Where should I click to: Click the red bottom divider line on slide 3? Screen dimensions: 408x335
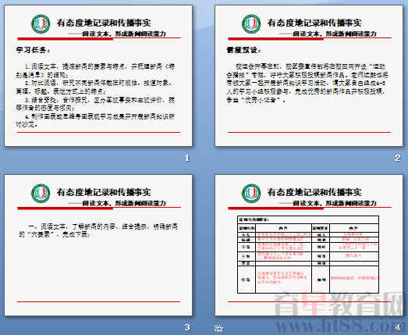[98, 301]
